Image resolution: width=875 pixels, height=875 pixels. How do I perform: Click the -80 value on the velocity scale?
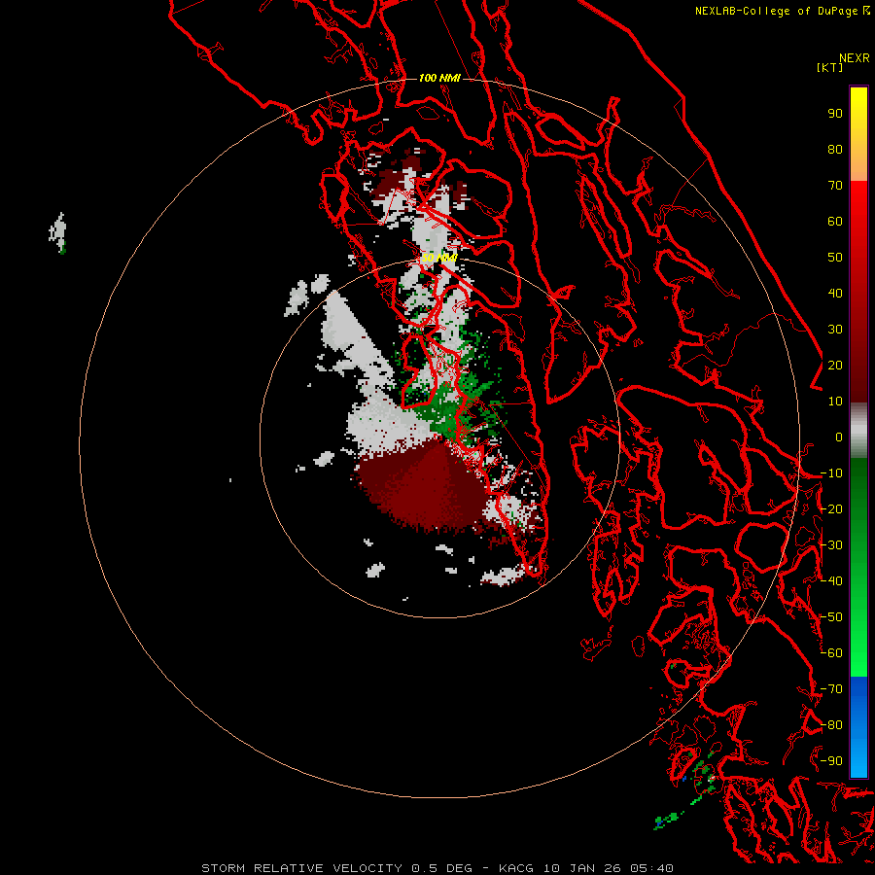(x=831, y=725)
